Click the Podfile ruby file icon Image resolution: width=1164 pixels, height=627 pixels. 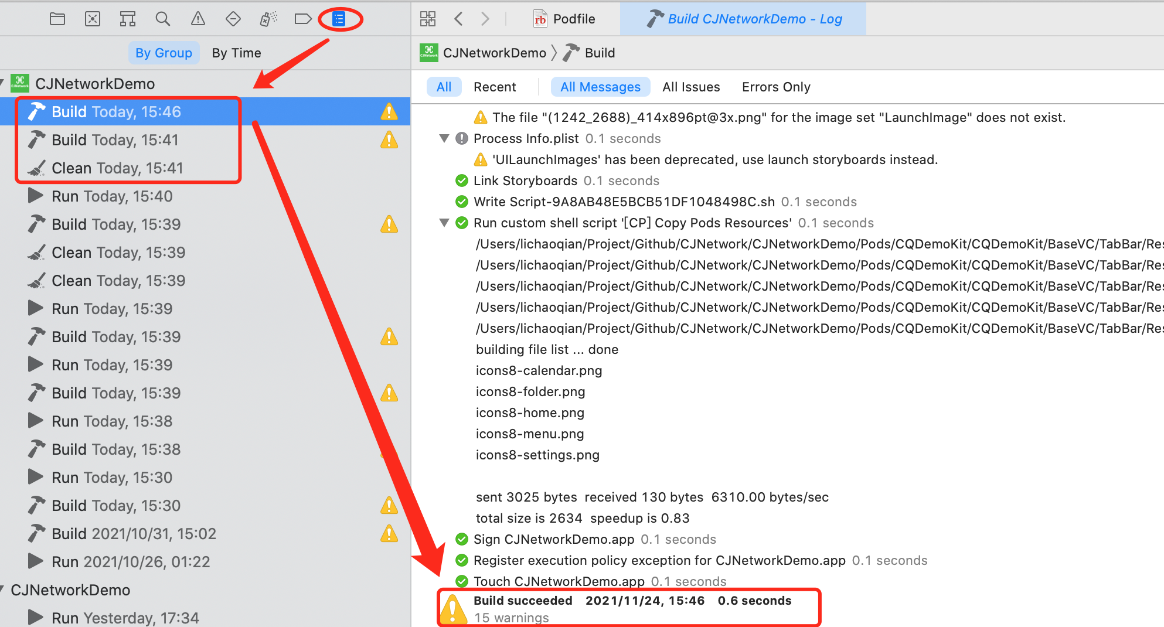tap(540, 19)
